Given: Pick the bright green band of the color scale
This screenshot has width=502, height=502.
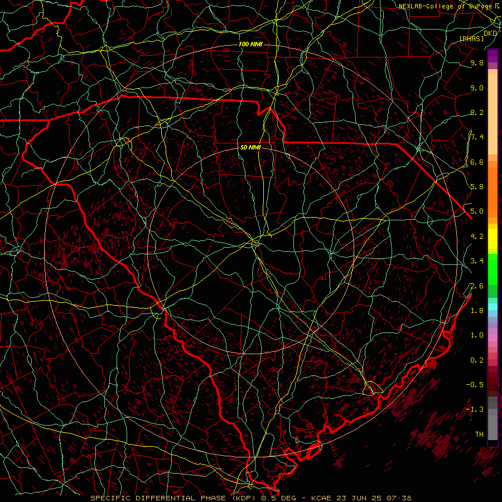Looking at the screenshot, I should (x=493, y=269).
